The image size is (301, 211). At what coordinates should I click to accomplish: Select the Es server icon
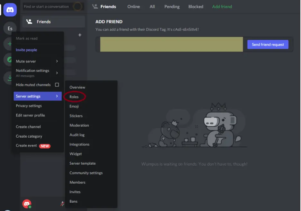click(10, 28)
